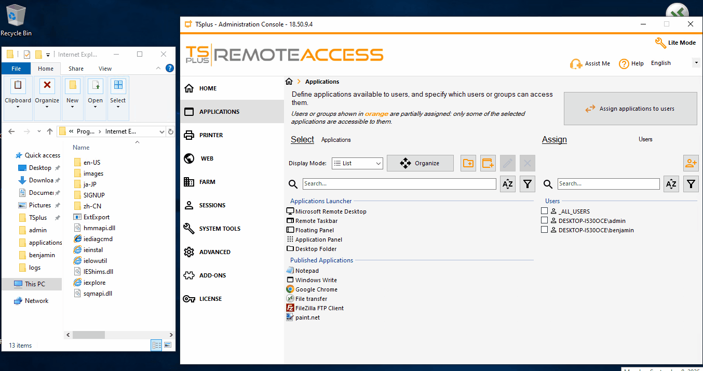Open the SESSIONS panel
This screenshot has width=703, height=371.
(x=215, y=205)
